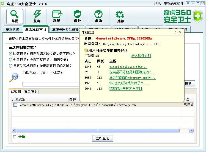
Task: Switch to the 查杀历史 tab
Action: 31,92
